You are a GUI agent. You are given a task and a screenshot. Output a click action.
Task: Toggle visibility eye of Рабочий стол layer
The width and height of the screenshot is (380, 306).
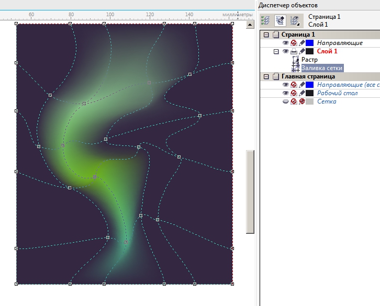[x=286, y=93]
